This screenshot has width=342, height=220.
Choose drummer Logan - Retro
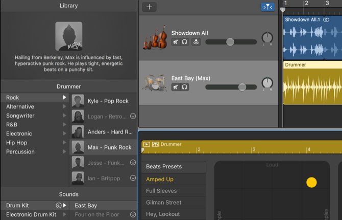pyautogui.click(x=103, y=116)
